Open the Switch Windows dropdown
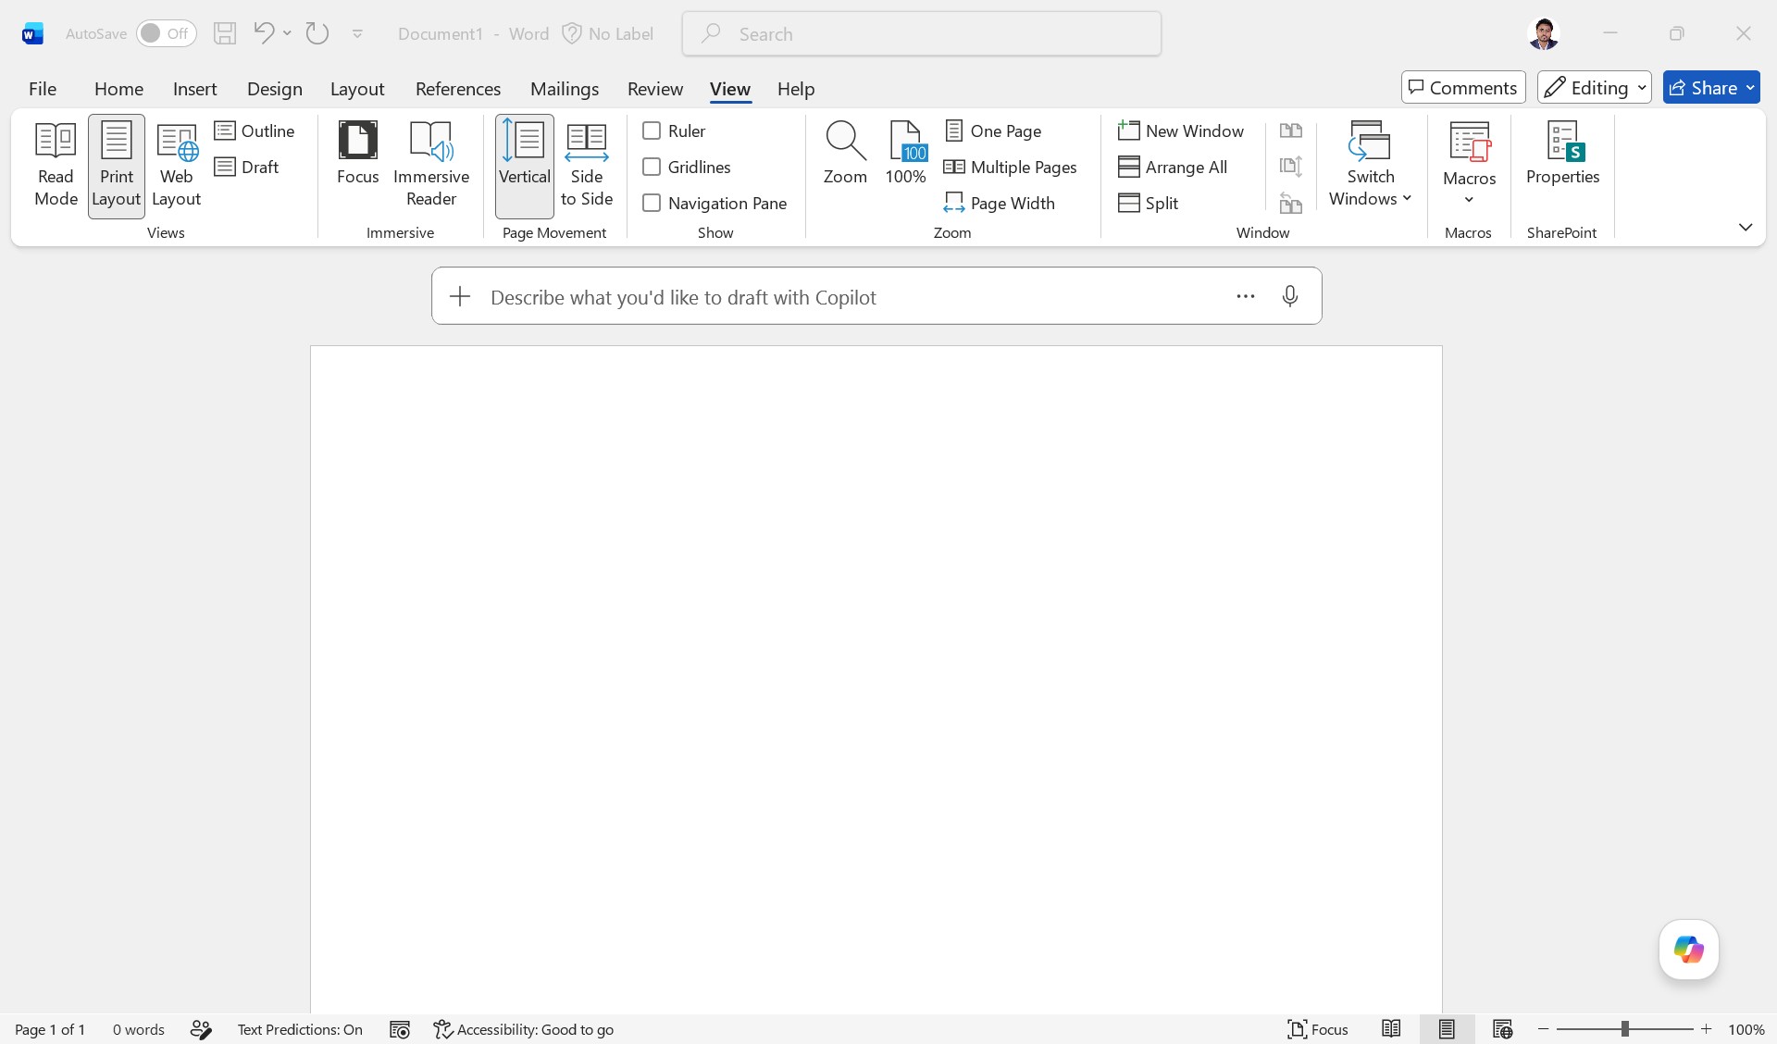Screen dimensions: 1777x1044 tap(1370, 166)
